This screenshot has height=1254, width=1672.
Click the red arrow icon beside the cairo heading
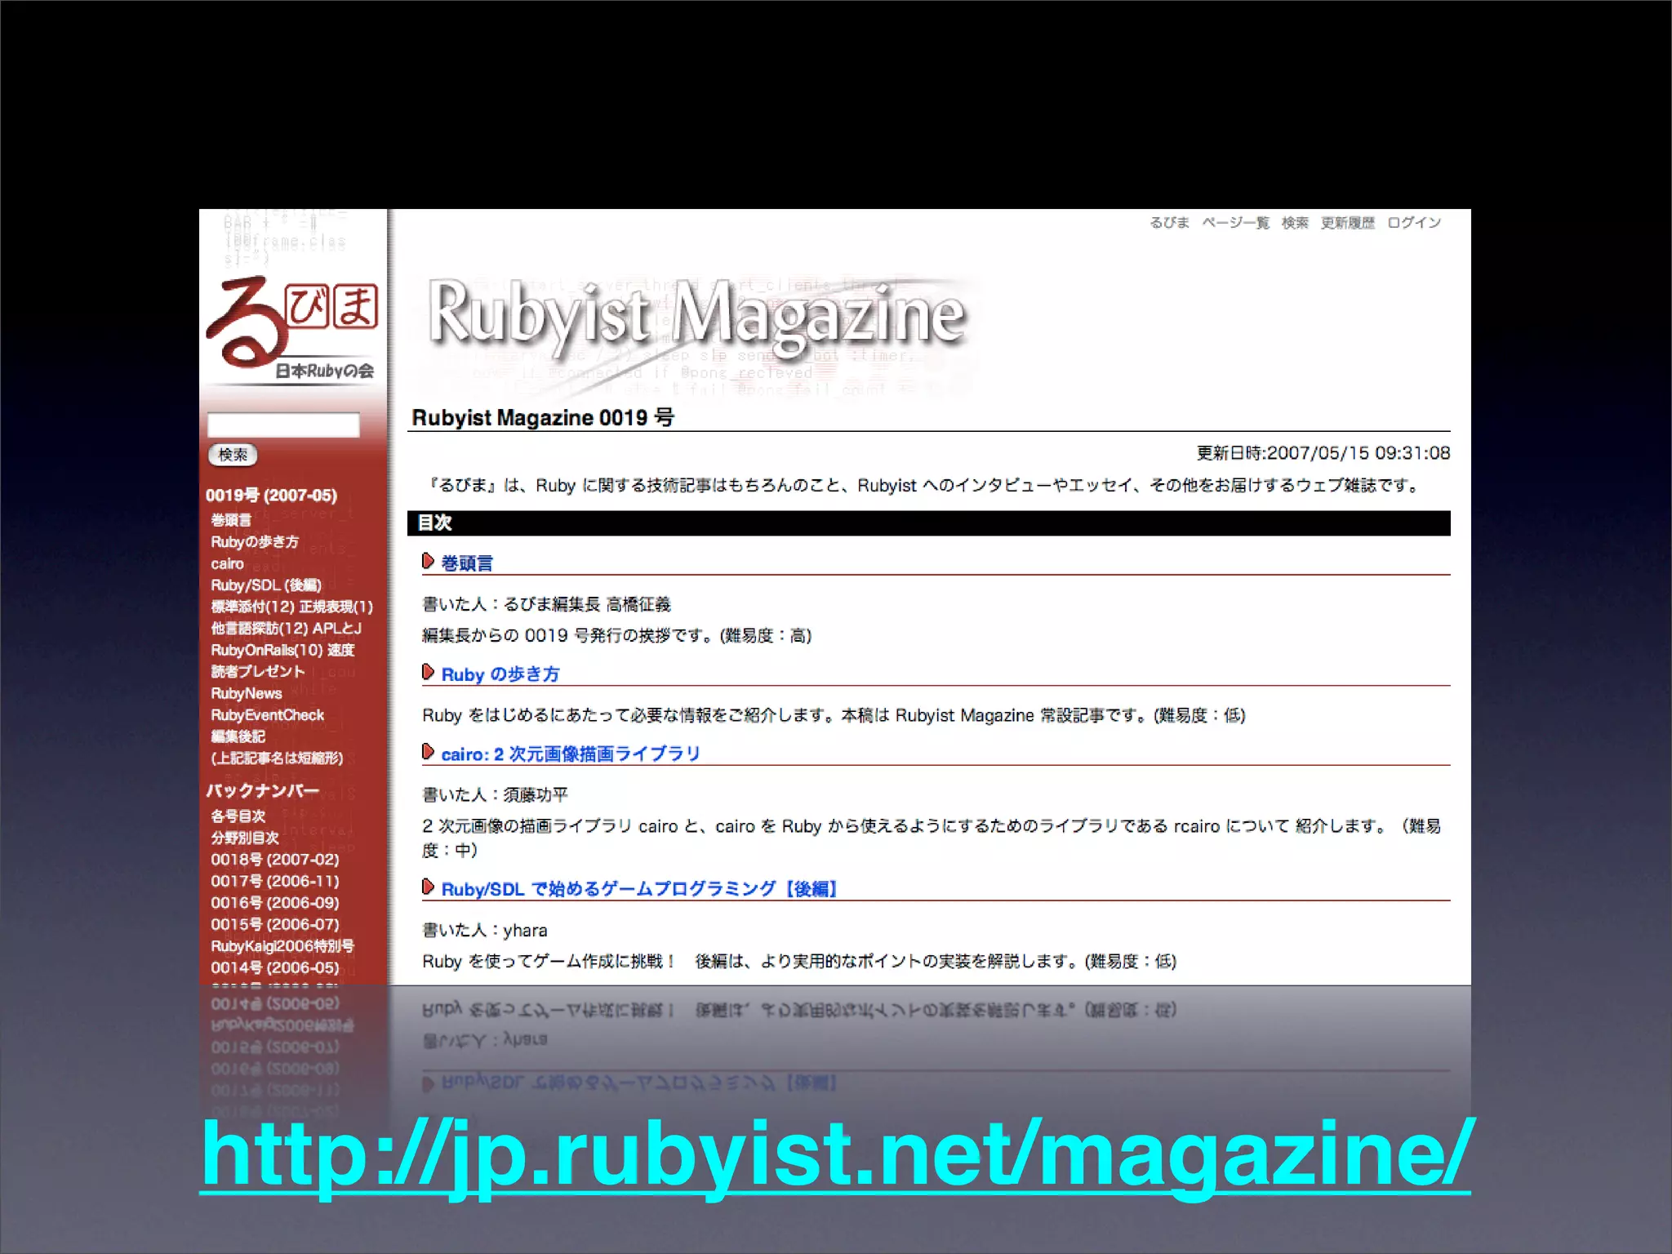point(428,752)
